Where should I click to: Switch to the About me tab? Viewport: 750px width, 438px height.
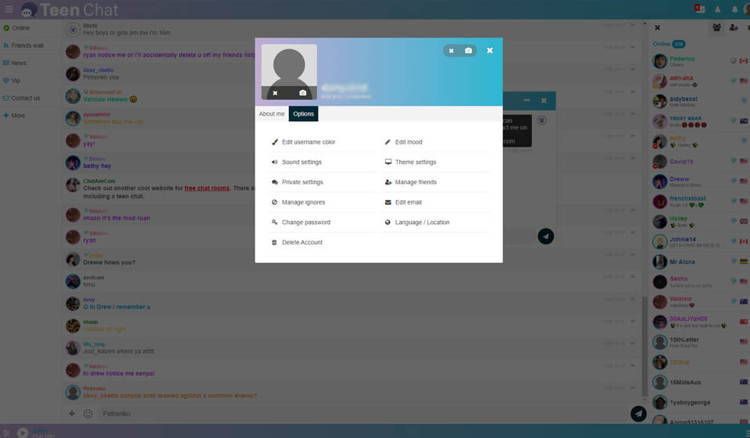[x=272, y=114]
